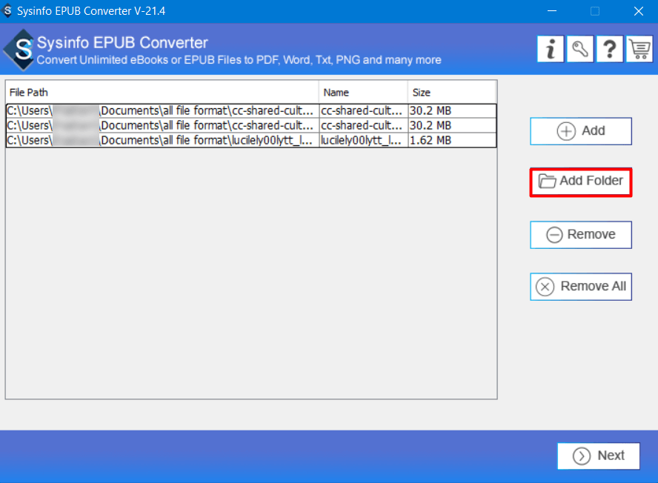The width and height of the screenshot is (658, 483).
Task: Click the Size column header
Action: tap(451, 93)
